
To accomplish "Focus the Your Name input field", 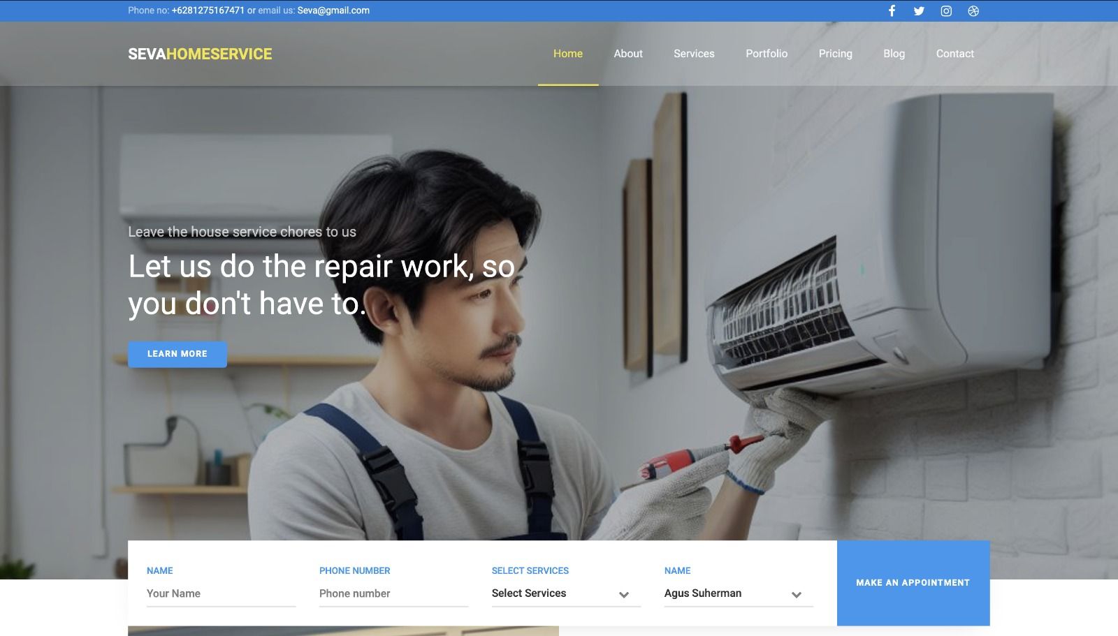I will (221, 593).
